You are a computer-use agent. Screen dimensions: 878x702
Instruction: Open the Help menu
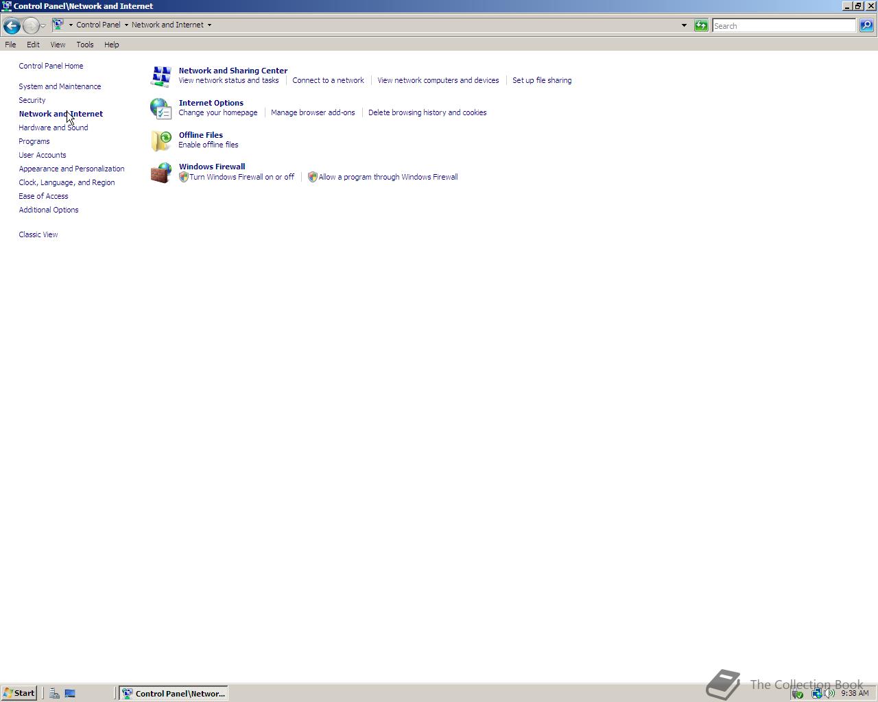coord(112,45)
